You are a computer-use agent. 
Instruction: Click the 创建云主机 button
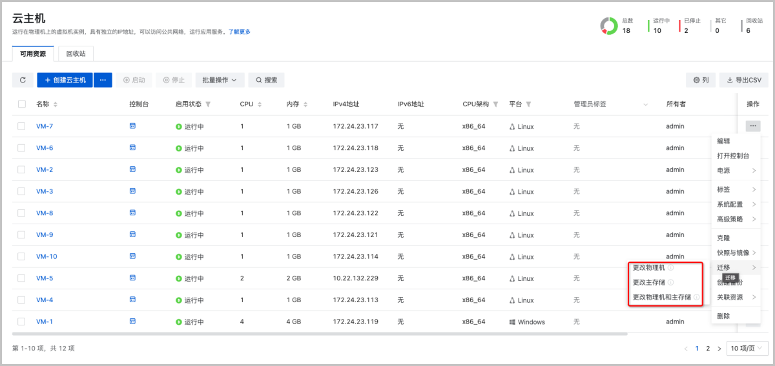tap(65, 80)
